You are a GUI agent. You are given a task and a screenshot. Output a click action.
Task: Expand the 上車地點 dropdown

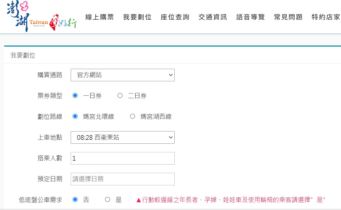pyautogui.click(x=123, y=138)
